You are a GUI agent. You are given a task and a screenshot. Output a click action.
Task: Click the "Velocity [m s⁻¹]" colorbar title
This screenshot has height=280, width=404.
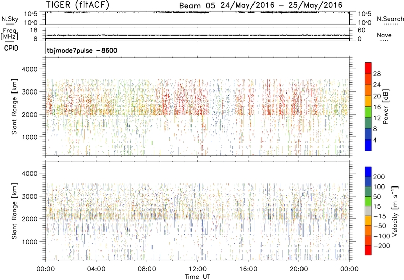(x=395, y=211)
